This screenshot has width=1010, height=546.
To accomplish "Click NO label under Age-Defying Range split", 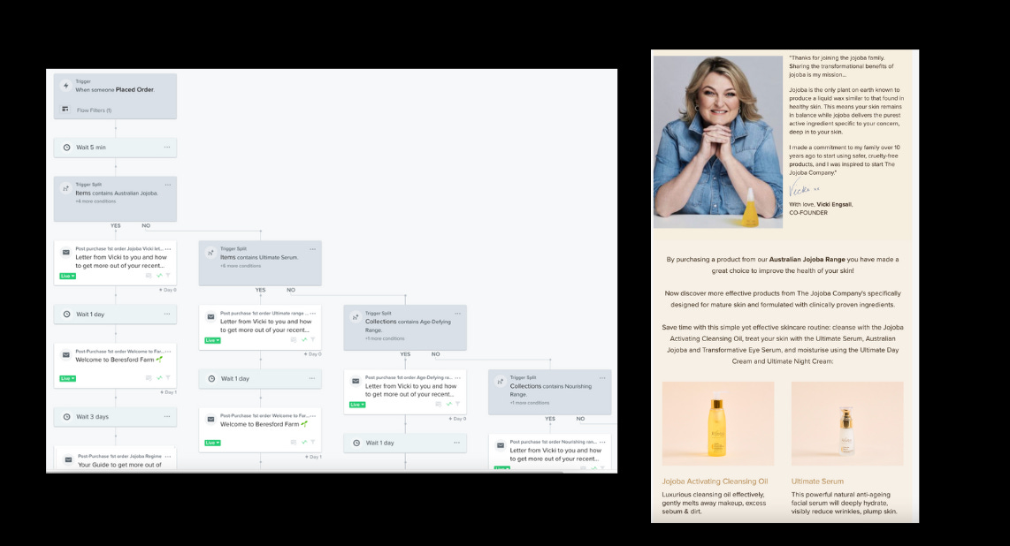I will pos(435,354).
